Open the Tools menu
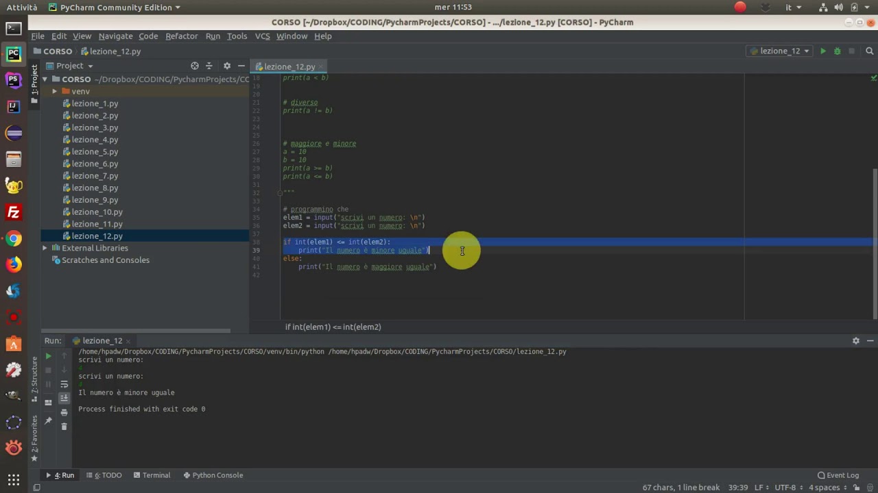The height and width of the screenshot is (493, 878). pyautogui.click(x=237, y=36)
